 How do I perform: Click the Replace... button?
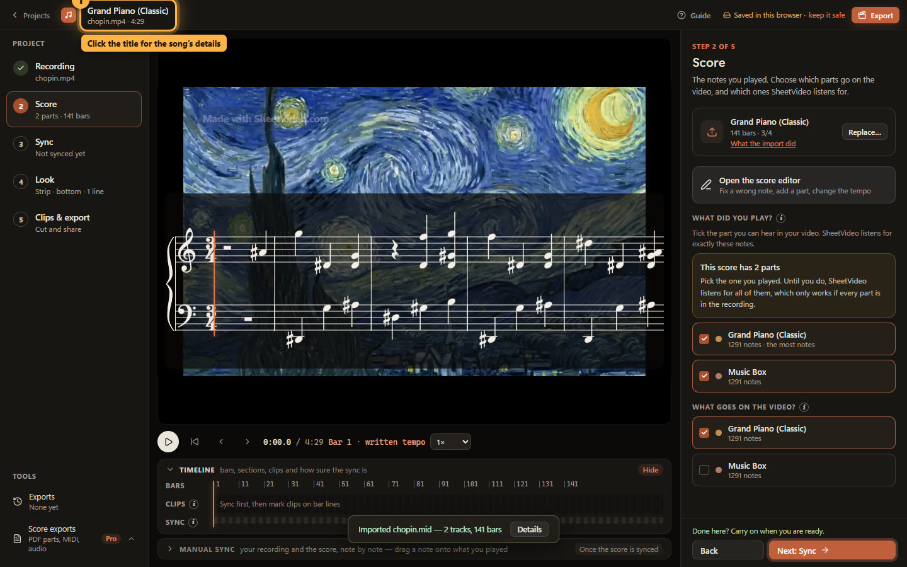tap(865, 132)
